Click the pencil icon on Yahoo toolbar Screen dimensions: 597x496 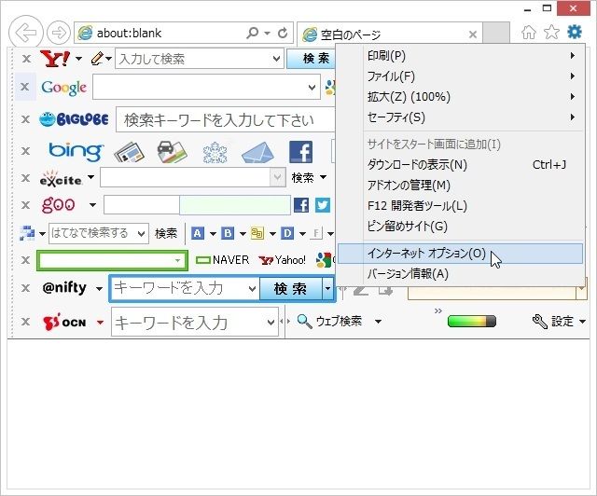[97, 59]
